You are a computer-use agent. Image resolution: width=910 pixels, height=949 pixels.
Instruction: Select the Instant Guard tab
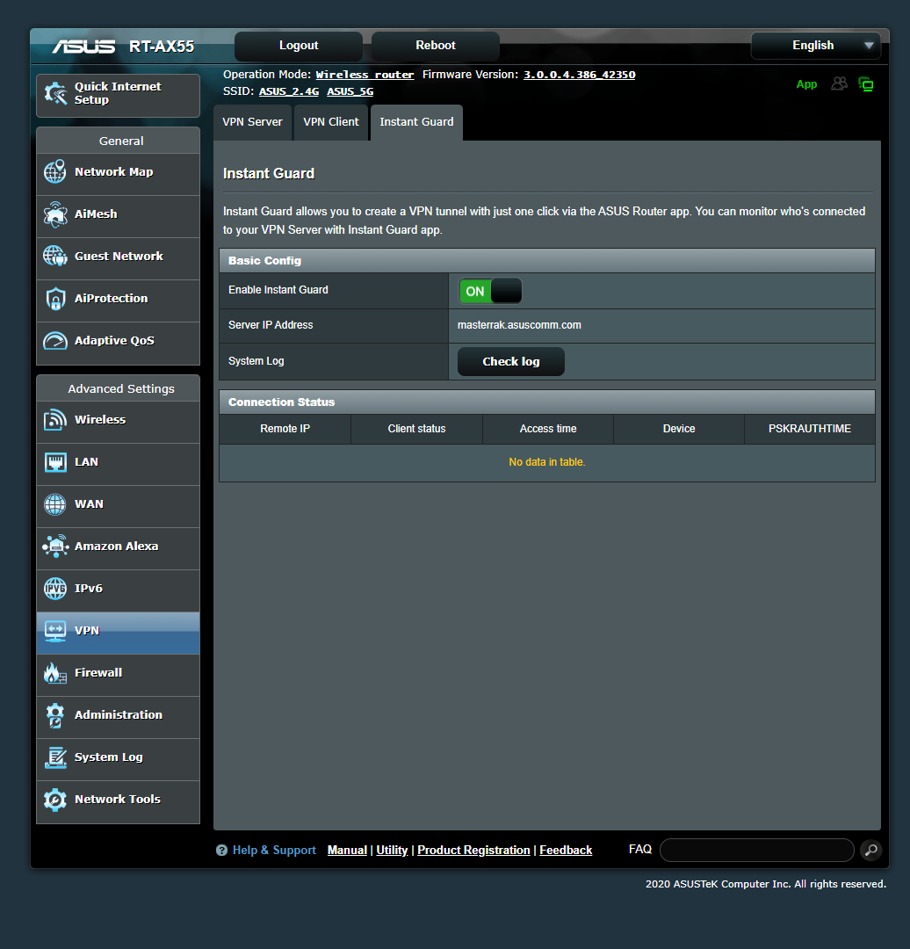click(x=416, y=122)
